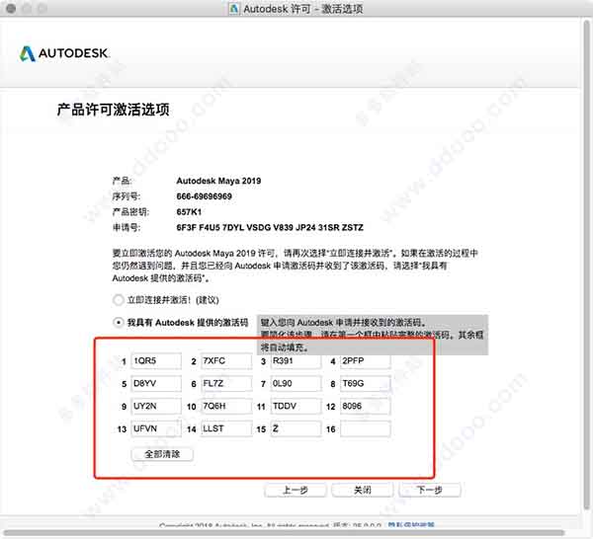Click the 关闭 close button

[x=363, y=491]
